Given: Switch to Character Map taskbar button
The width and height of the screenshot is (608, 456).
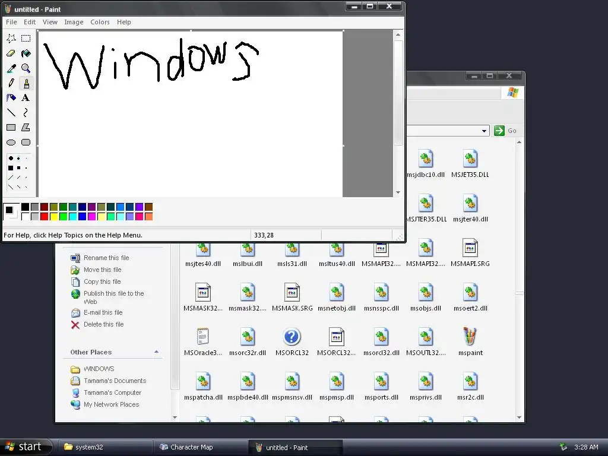Looking at the screenshot, I should click(x=200, y=447).
